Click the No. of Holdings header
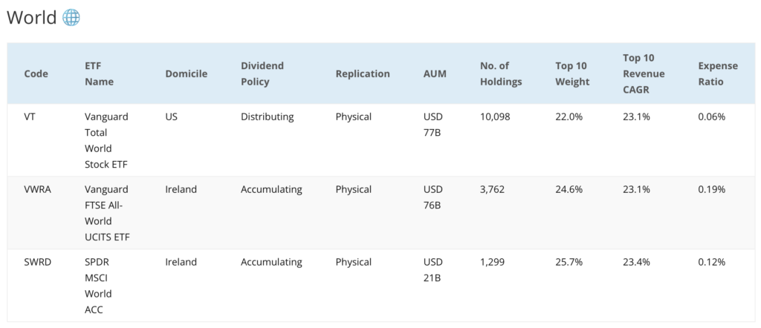This screenshot has width=761, height=328. 501,73
